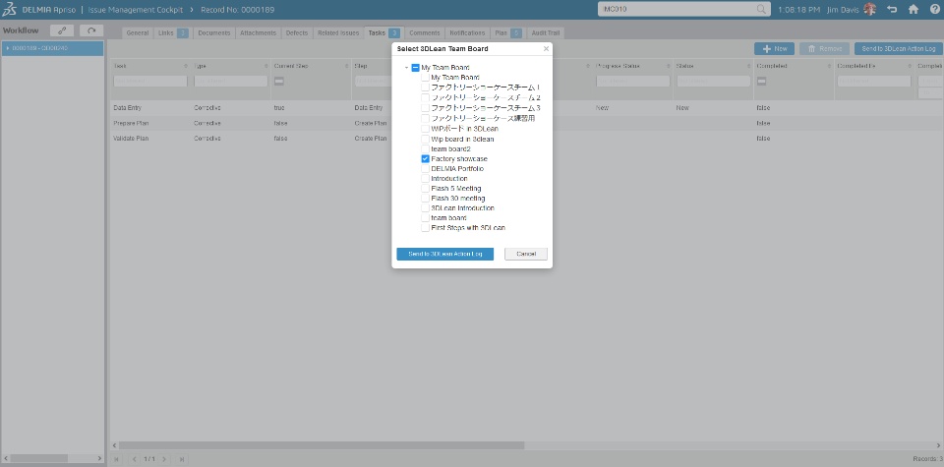Open the Links tab
944x467 pixels.
[173, 33]
